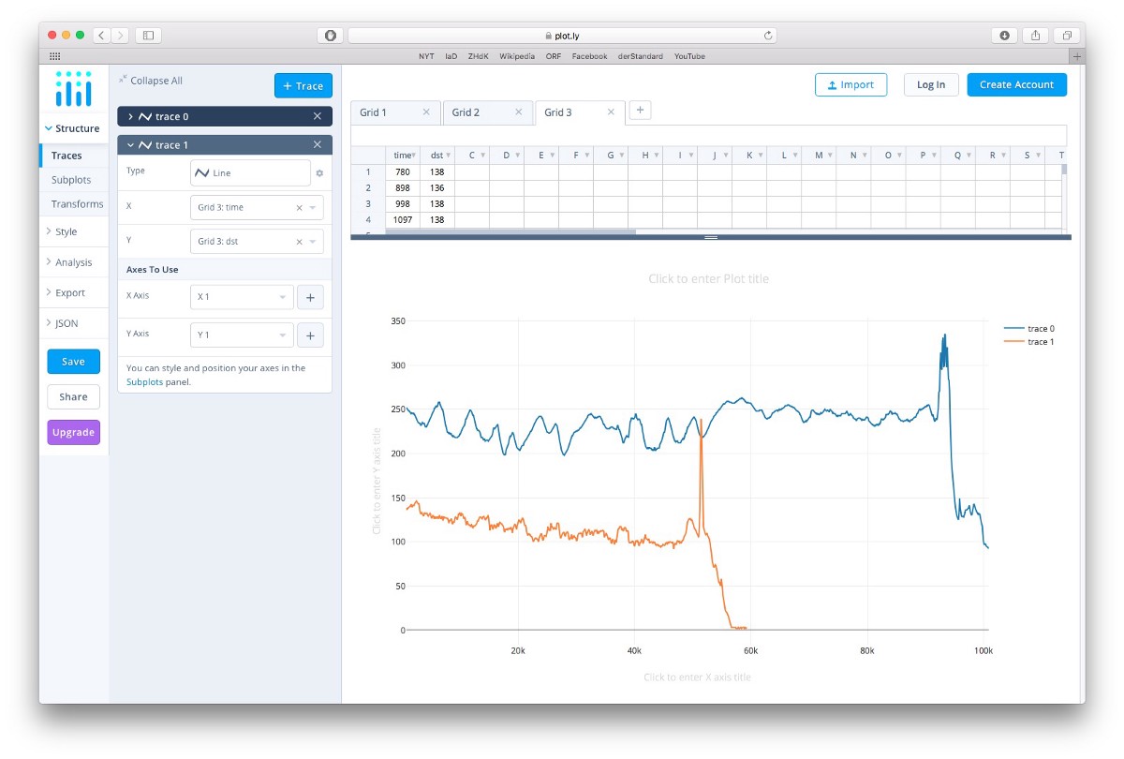
Task: Open time column header menu
Action: click(413, 155)
